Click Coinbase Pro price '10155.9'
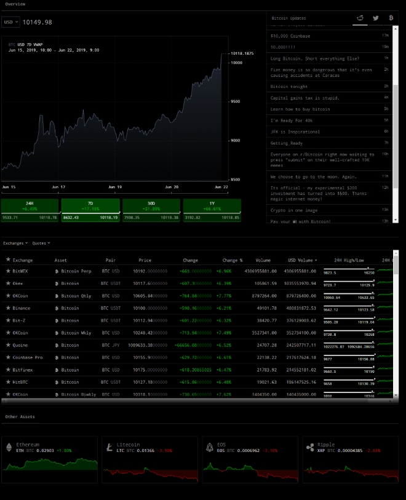The height and width of the screenshot is (500, 406). (x=150, y=357)
